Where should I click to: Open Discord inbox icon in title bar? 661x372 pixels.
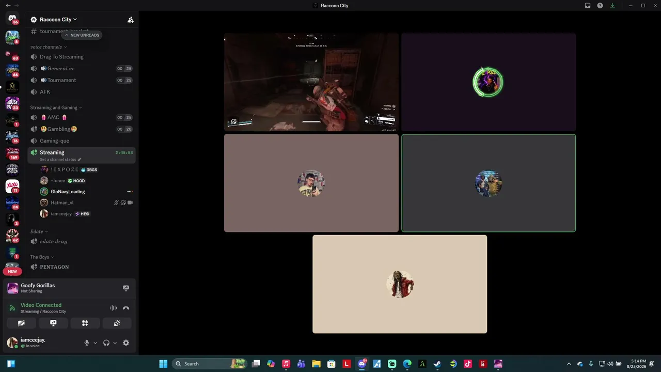pos(588,6)
